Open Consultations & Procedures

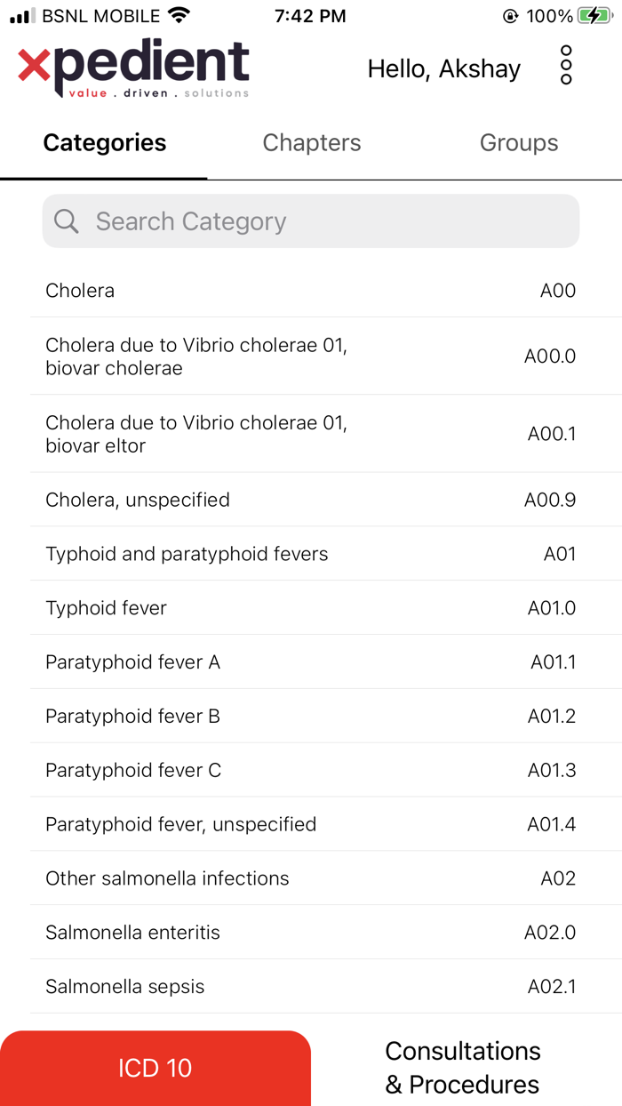point(463,1067)
